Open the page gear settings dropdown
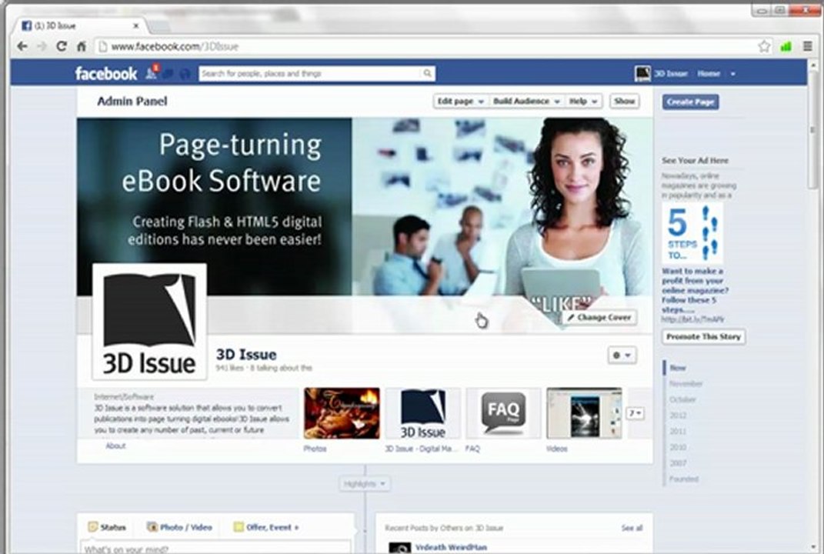The width and height of the screenshot is (824, 554). [622, 355]
